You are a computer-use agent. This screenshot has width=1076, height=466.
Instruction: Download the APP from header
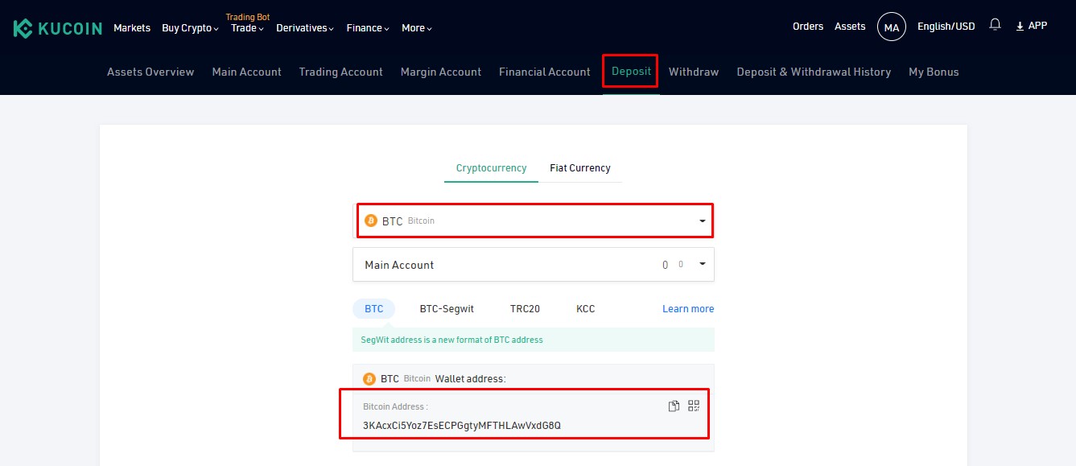pyautogui.click(x=1031, y=26)
